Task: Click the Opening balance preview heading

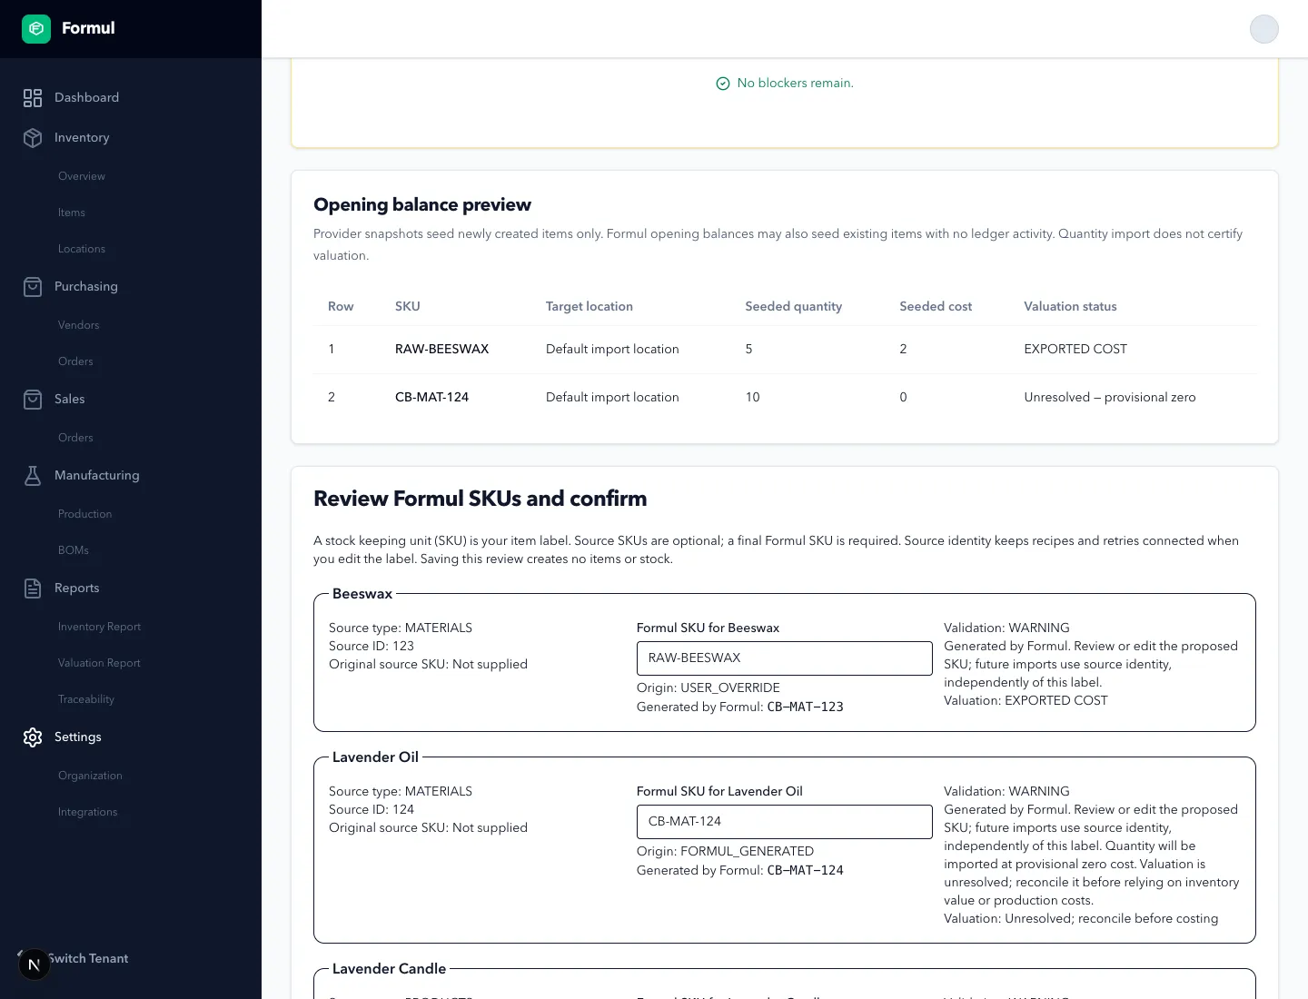Action: coord(422,205)
